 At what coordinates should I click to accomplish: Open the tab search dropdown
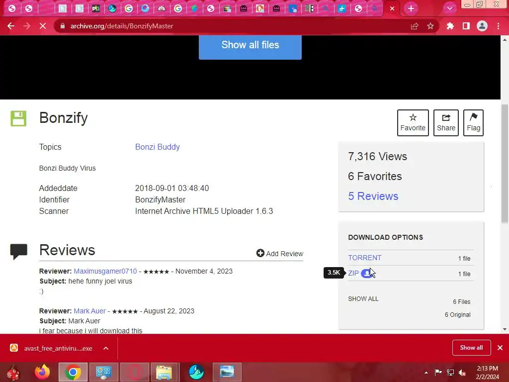coord(449,8)
